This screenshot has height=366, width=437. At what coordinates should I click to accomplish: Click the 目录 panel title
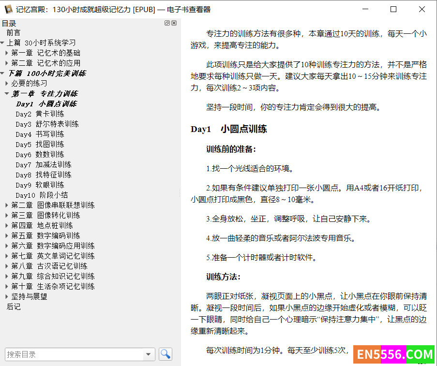pos(9,23)
